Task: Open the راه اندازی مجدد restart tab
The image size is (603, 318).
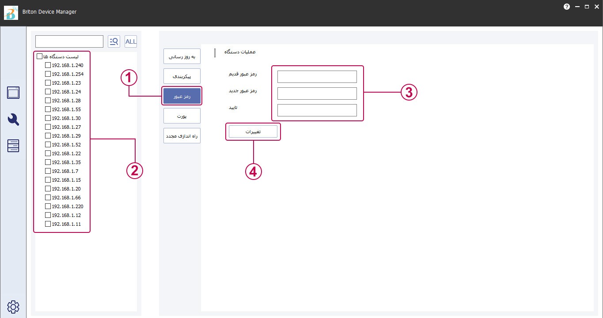Action: click(x=182, y=136)
